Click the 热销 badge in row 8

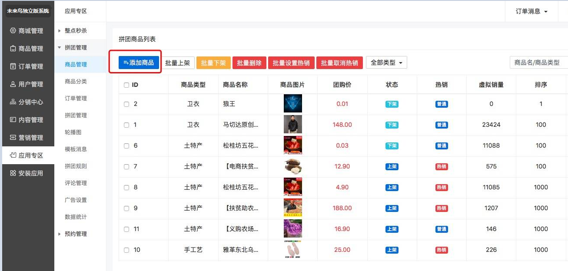coord(442,188)
